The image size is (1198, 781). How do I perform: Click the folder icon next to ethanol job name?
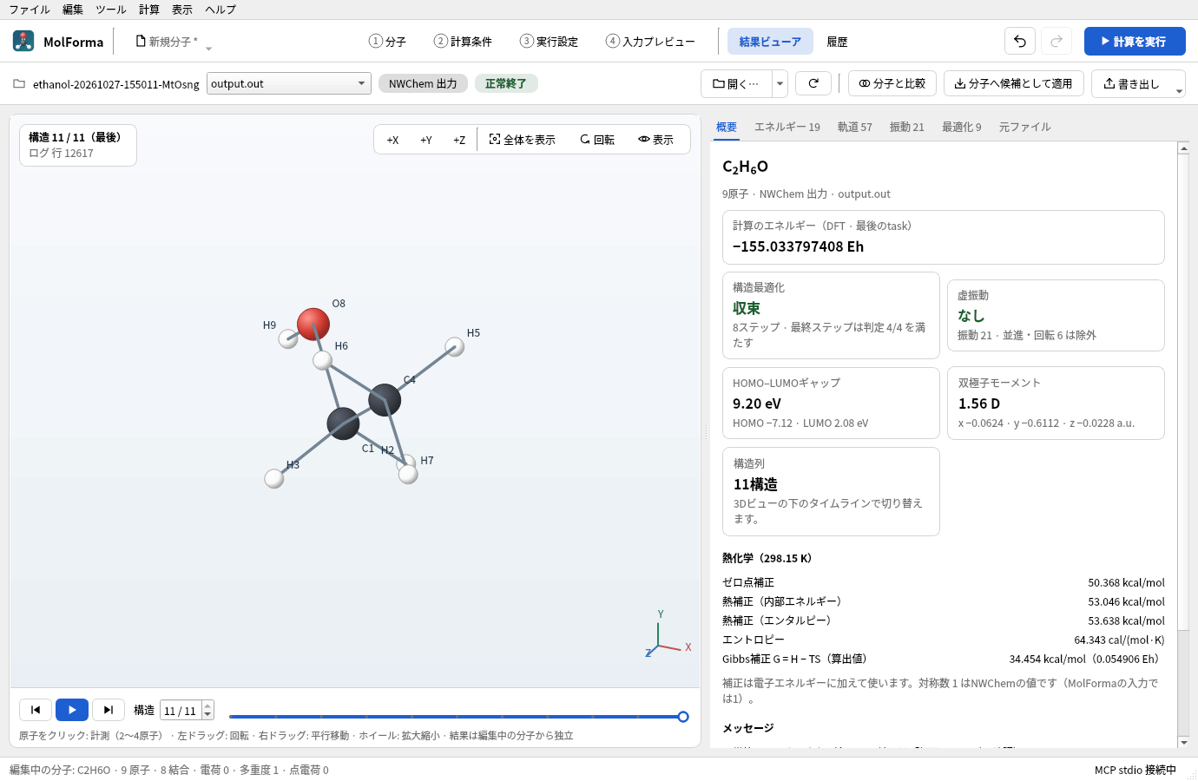pos(19,84)
